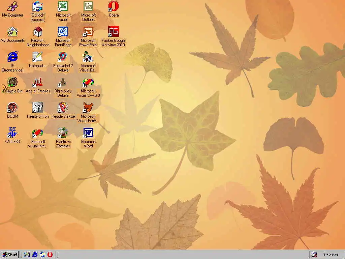Launch Outlook Express from quick launch
345x259 pixels.
click(x=42, y=255)
